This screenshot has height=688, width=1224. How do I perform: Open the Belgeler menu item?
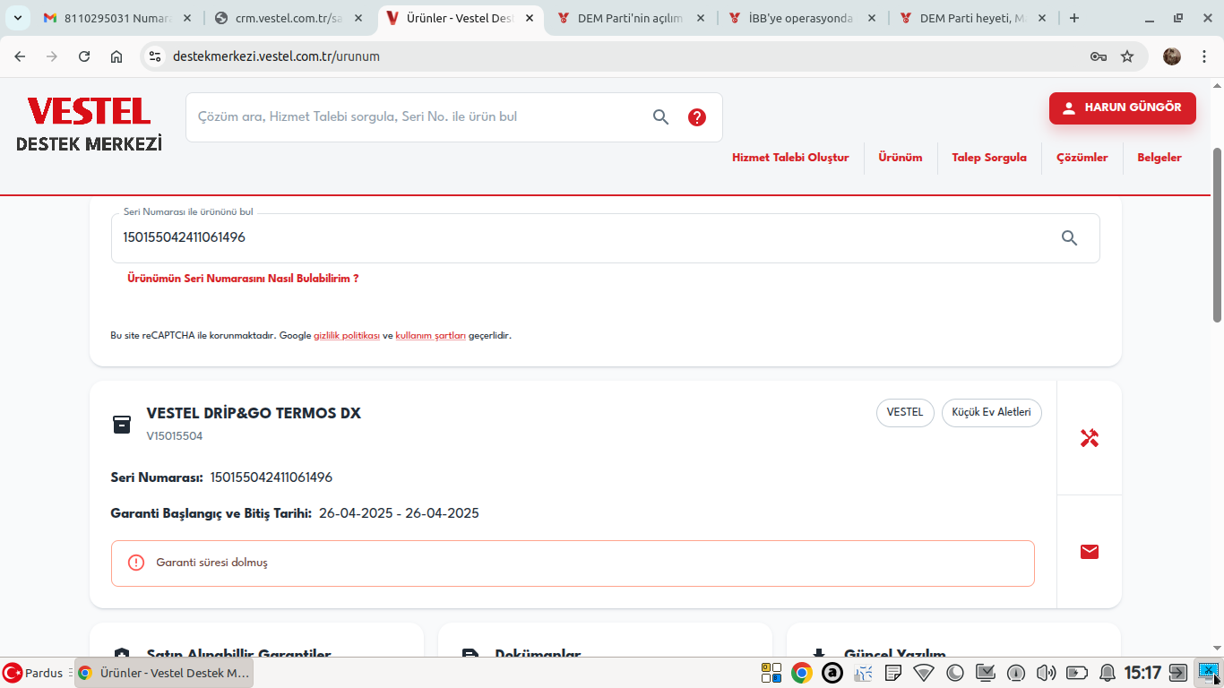coord(1159,158)
